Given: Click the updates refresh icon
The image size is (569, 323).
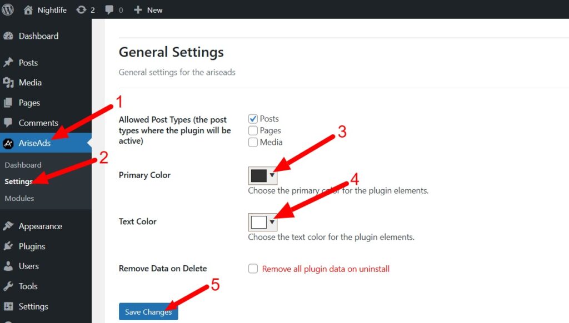Looking at the screenshot, I should pyautogui.click(x=81, y=10).
